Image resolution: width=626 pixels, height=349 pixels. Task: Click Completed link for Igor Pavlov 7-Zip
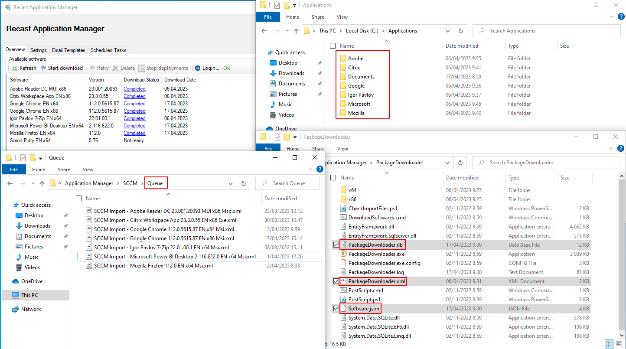[x=134, y=118]
